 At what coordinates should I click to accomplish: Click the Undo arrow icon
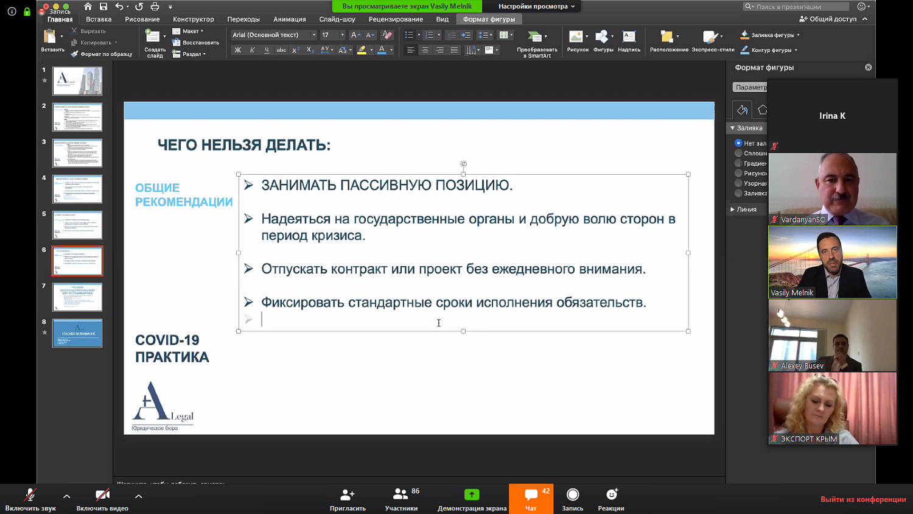(119, 7)
